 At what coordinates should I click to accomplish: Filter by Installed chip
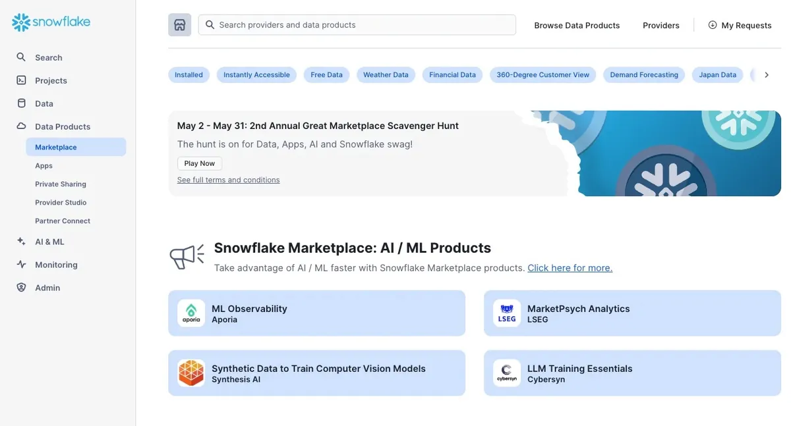(x=189, y=75)
